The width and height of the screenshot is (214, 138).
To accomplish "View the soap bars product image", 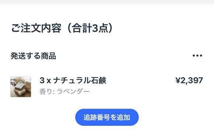I will click(x=21, y=87).
